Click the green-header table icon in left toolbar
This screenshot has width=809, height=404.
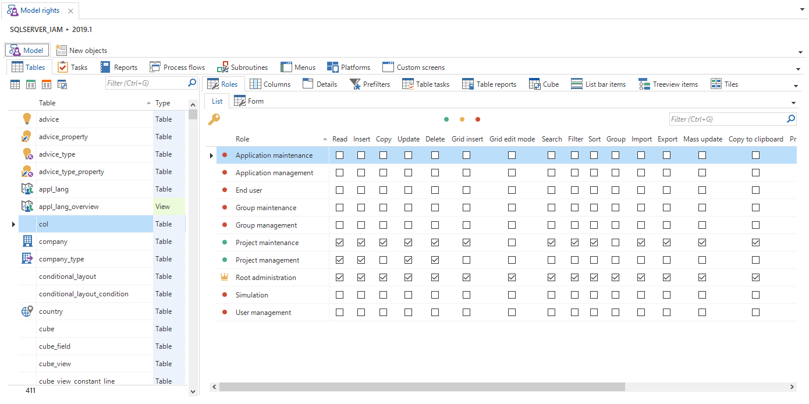(31, 84)
